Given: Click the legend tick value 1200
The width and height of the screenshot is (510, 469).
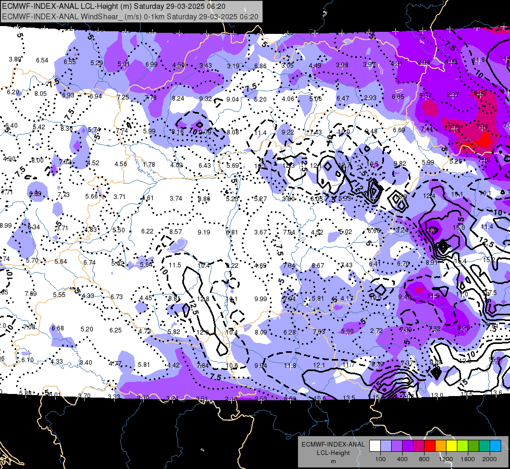Looking at the screenshot, I should pos(445,459).
